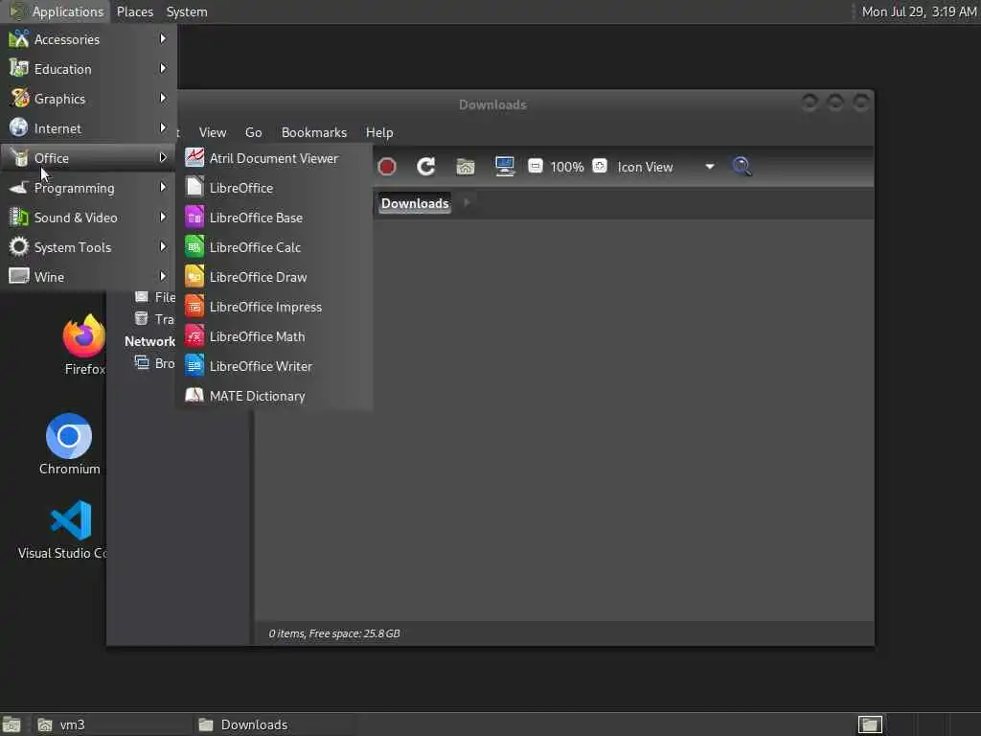The image size is (981, 736).
Task: Open LibreOffice Draw
Action: pos(274,277)
